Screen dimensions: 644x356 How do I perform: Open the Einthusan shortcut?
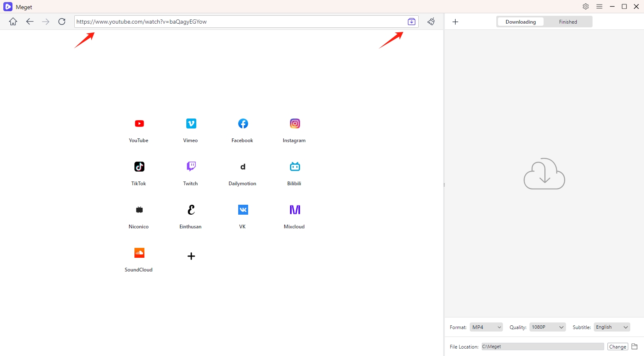coord(191,216)
